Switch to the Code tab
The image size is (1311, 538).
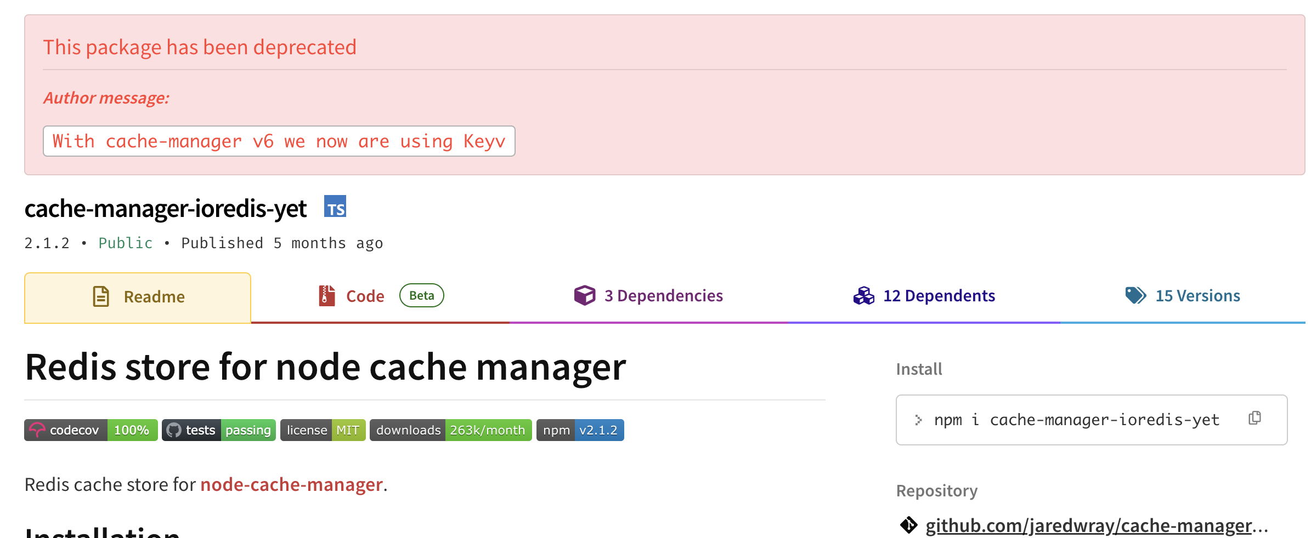click(x=365, y=296)
